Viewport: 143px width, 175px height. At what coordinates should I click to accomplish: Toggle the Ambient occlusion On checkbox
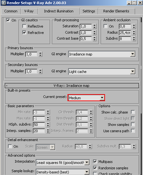tap(105, 26)
